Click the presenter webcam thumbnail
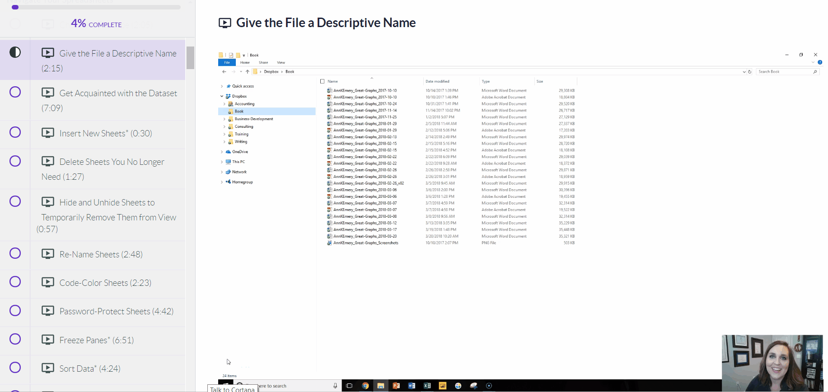 (x=772, y=363)
